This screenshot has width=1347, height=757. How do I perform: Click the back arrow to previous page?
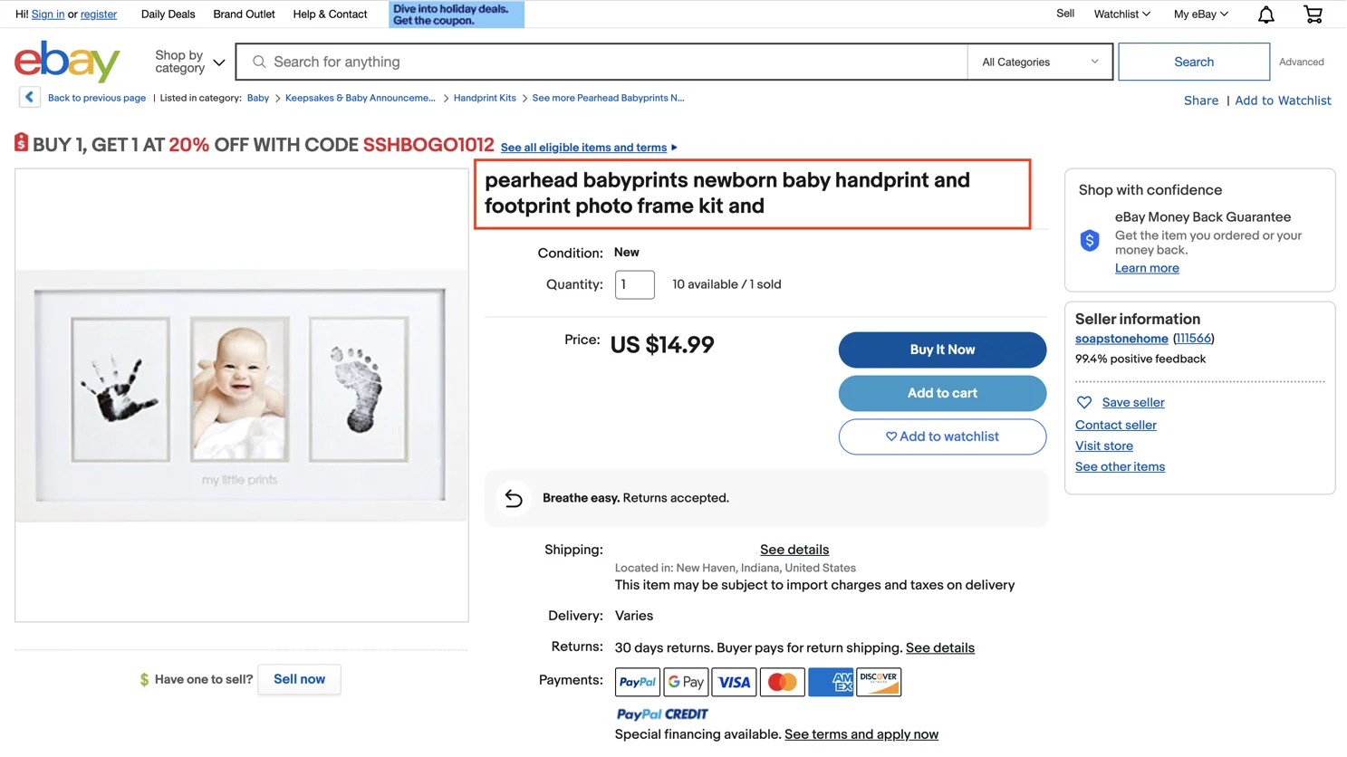pos(29,98)
